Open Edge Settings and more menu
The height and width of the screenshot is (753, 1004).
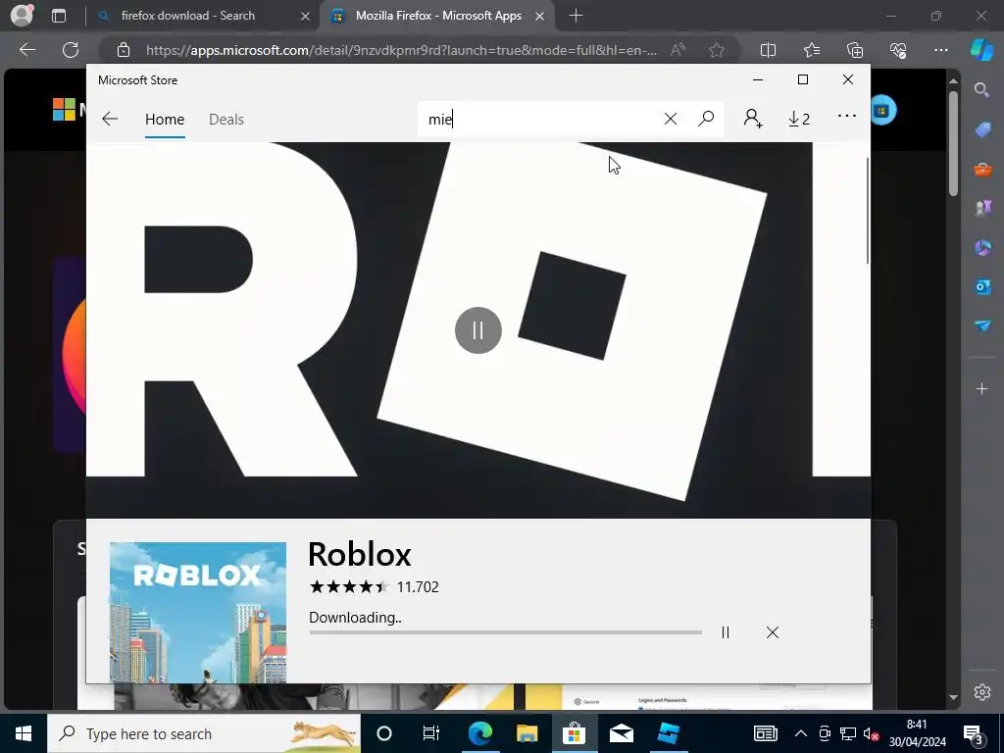pos(940,50)
